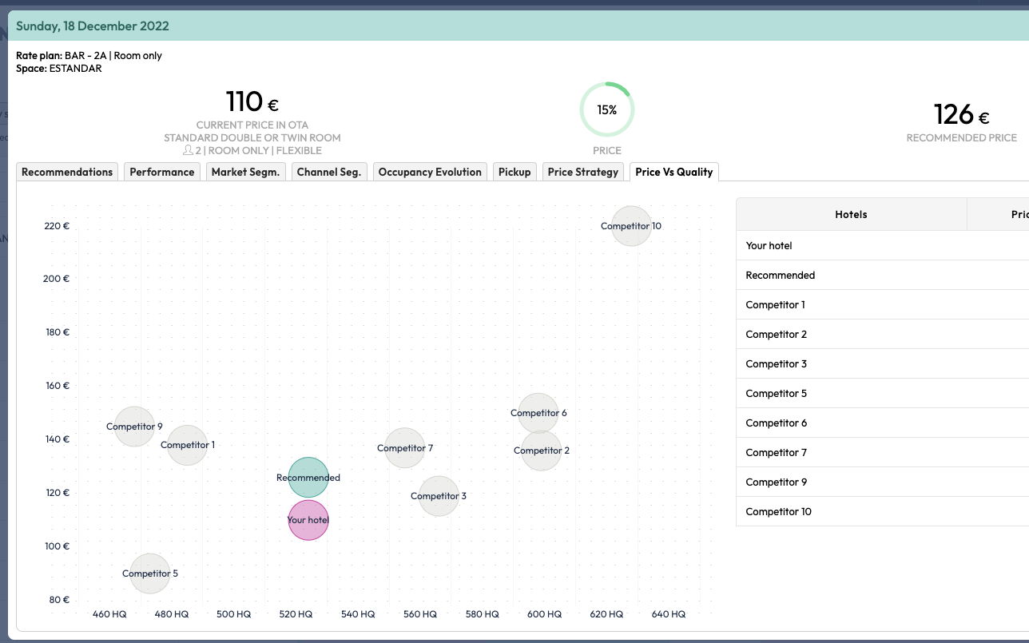This screenshot has height=643, width=1029.
Task: Click the Your hotel bubble in chart
Action: coord(308,520)
